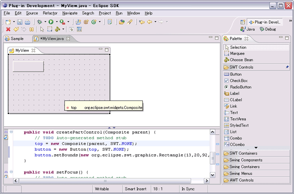Image resolution: width=294 pixels, height=194 pixels.
Task: Close the MyView.java editor tab
Action: click(68, 39)
